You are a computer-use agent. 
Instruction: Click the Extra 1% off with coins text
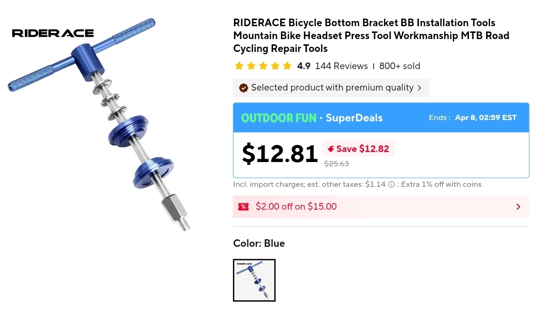(x=441, y=184)
